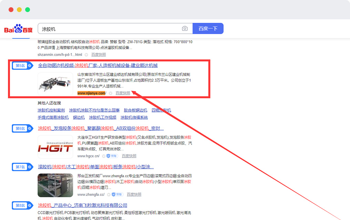
Task: Click the www.hgcx.cn URL
Action: coord(89,156)
